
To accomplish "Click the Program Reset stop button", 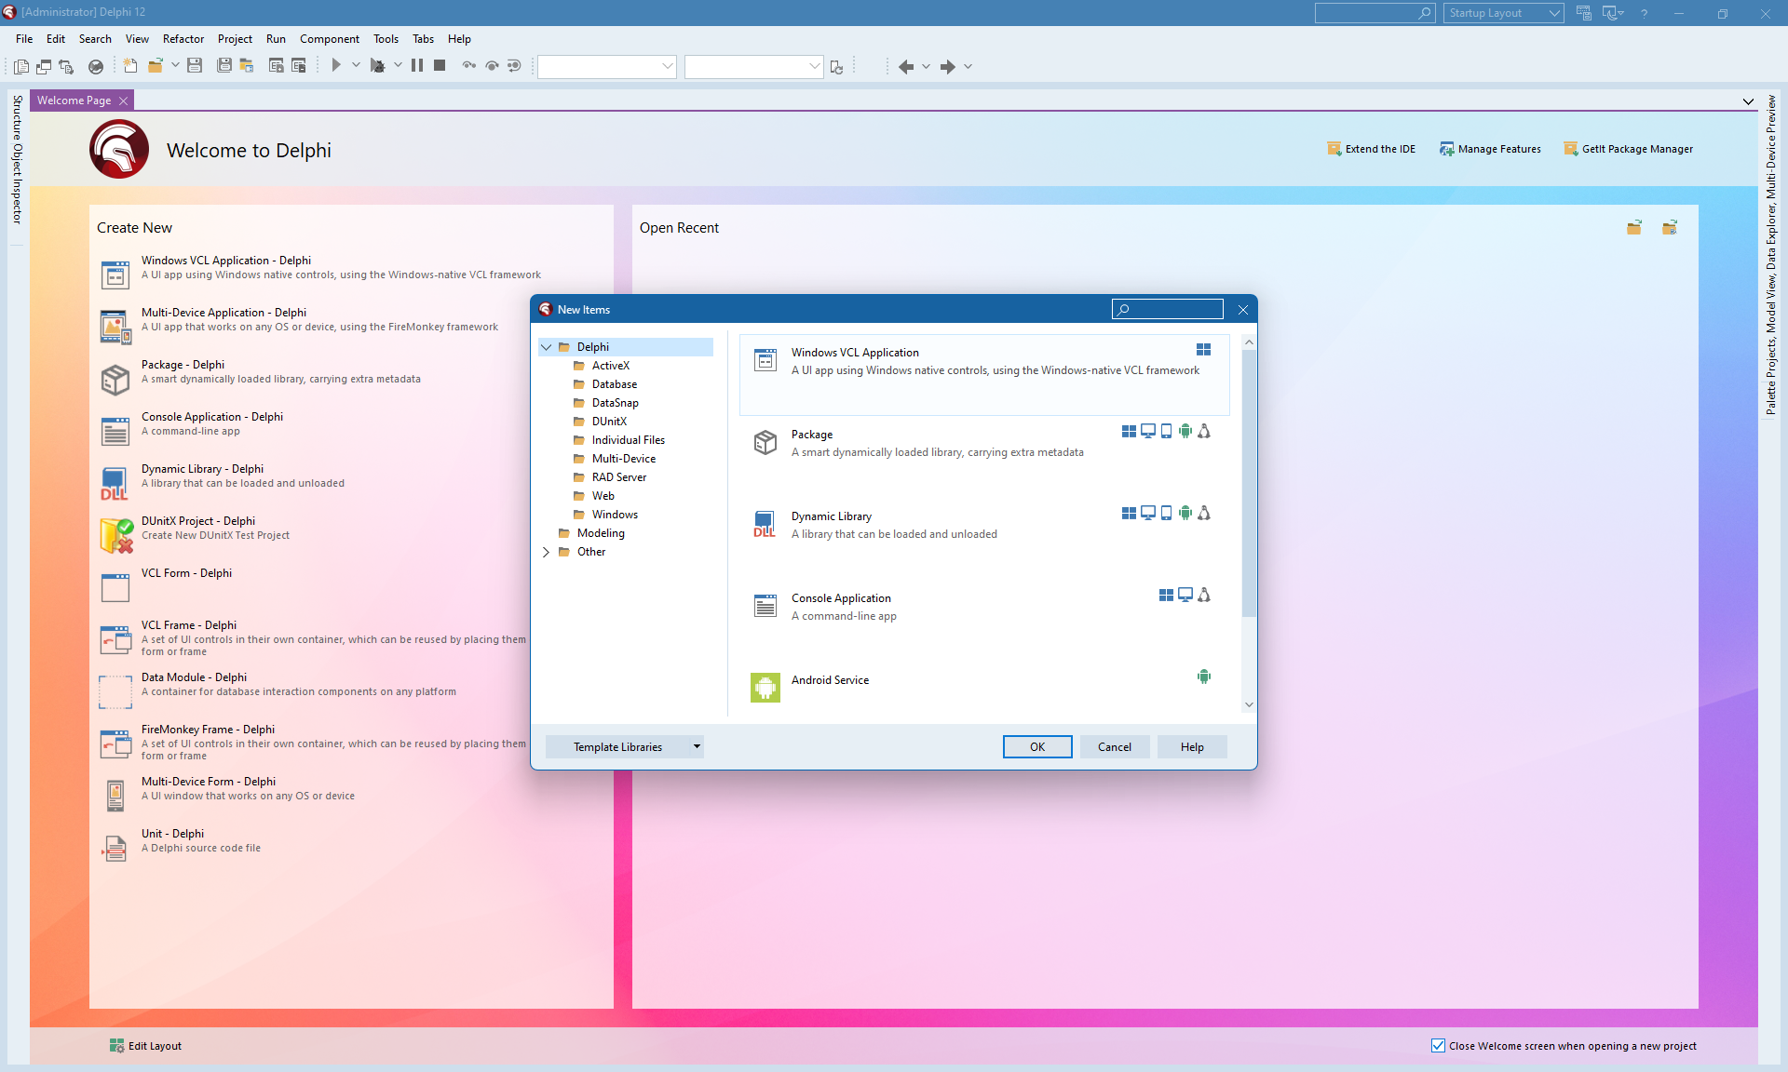I will 440,65.
